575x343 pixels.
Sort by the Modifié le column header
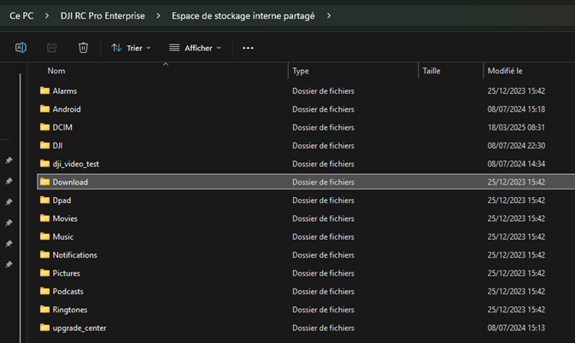coord(504,71)
